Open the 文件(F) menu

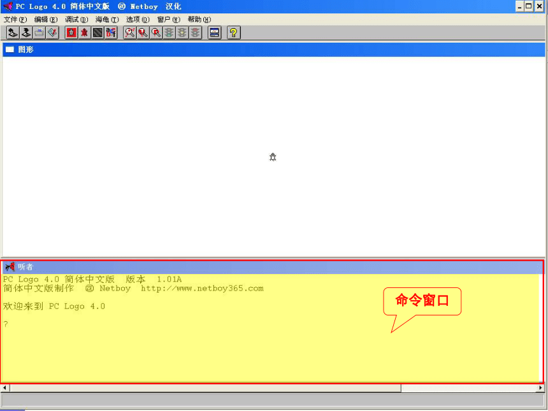coord(15,20)
